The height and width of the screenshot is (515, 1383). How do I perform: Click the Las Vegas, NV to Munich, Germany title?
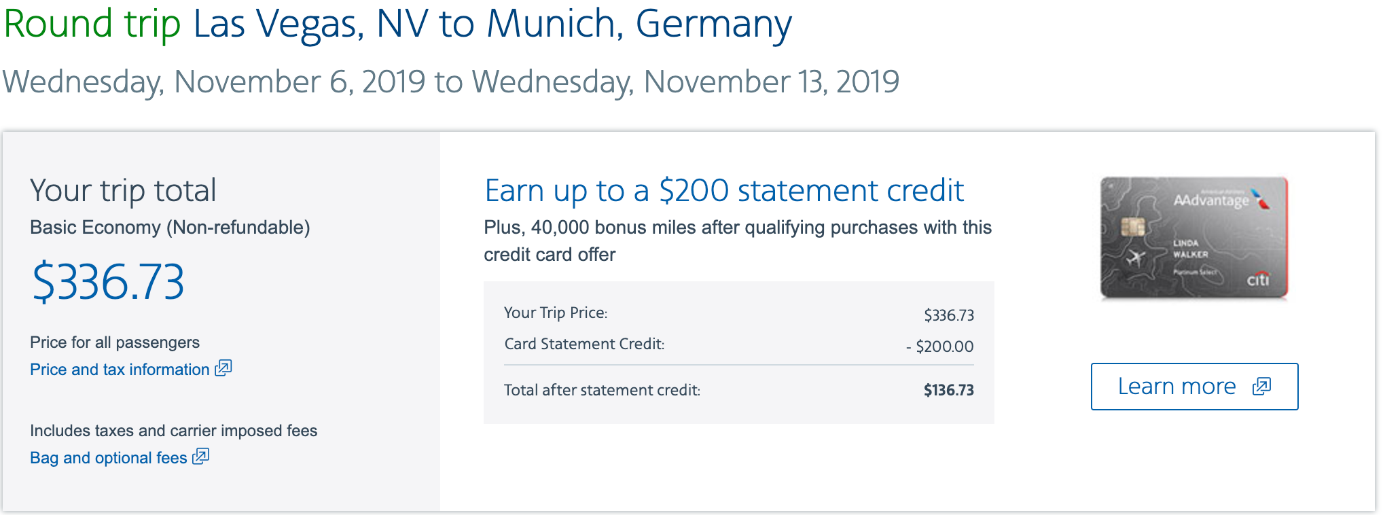[x=492, y=24]
